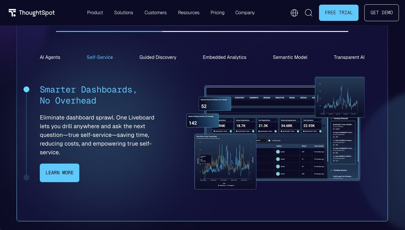Open the language selector globe icon

tap(294, 13)
